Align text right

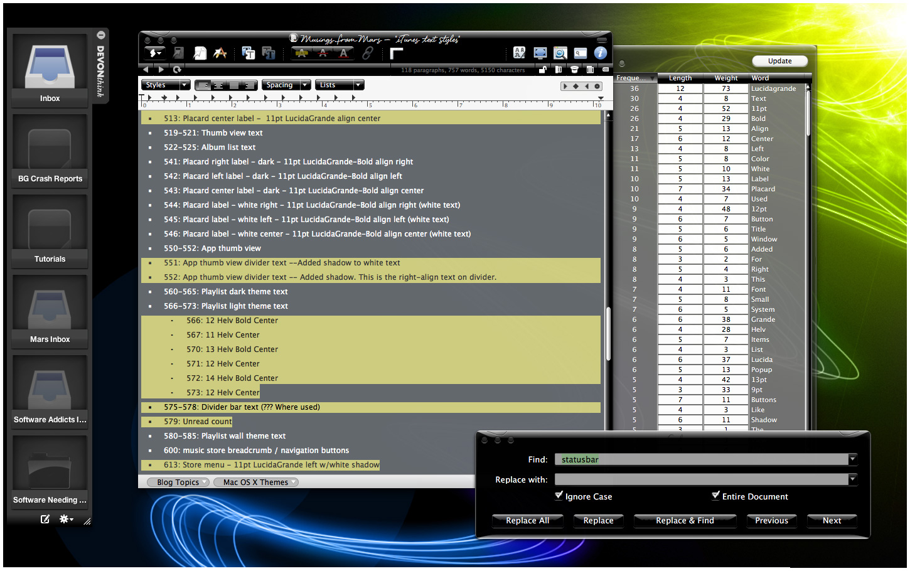coord(249,85)
